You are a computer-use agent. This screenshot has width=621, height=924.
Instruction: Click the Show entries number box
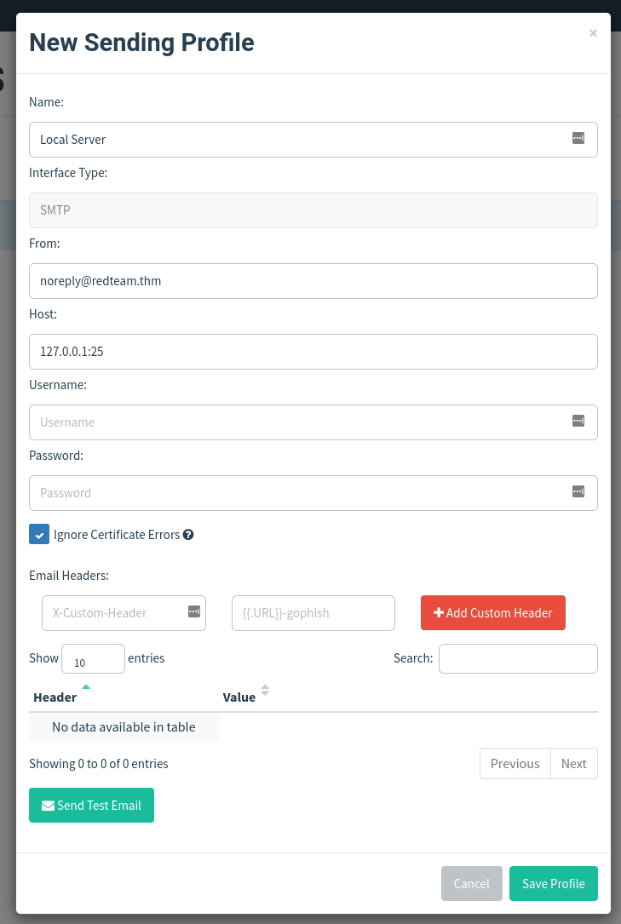coord(93,659)
